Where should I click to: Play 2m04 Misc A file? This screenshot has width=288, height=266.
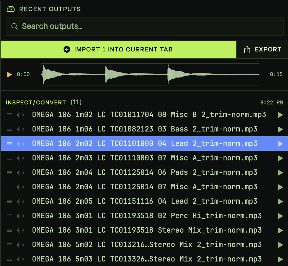point(280,187)
